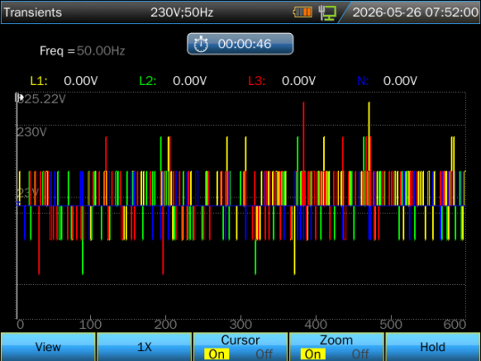Click the 00:00:46 elapsed timer button
Image resolution: width=481 pixels, height=361 pixels.
(240, 44)
